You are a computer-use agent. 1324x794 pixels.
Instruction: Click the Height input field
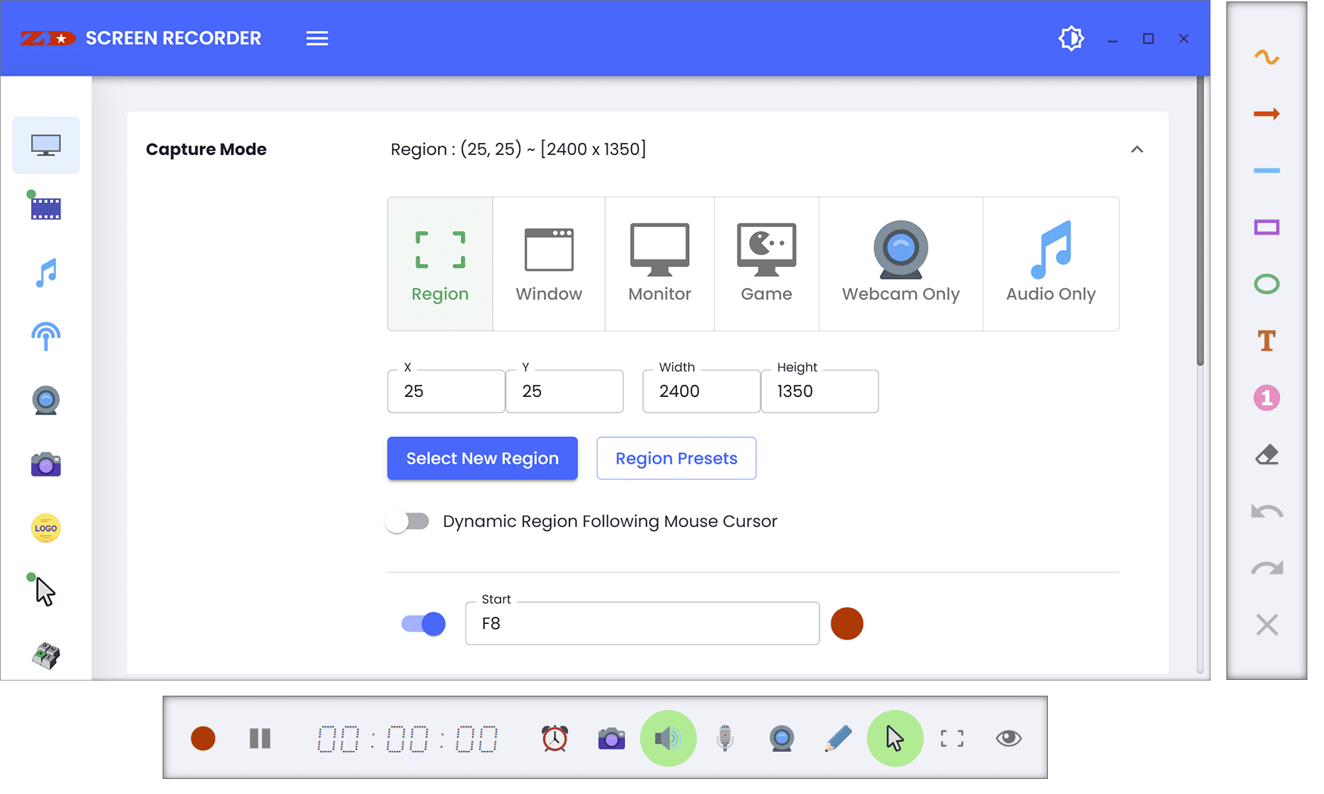820,391
